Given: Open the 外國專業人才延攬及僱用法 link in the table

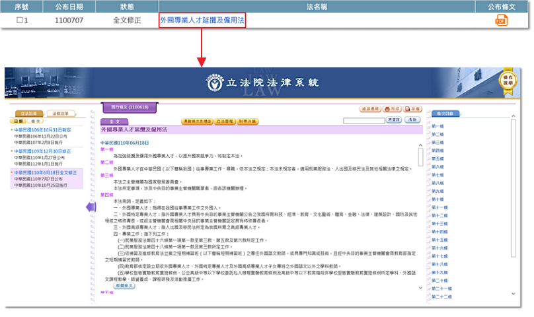Looking at the screenshot, I should [x=202, y=20].
